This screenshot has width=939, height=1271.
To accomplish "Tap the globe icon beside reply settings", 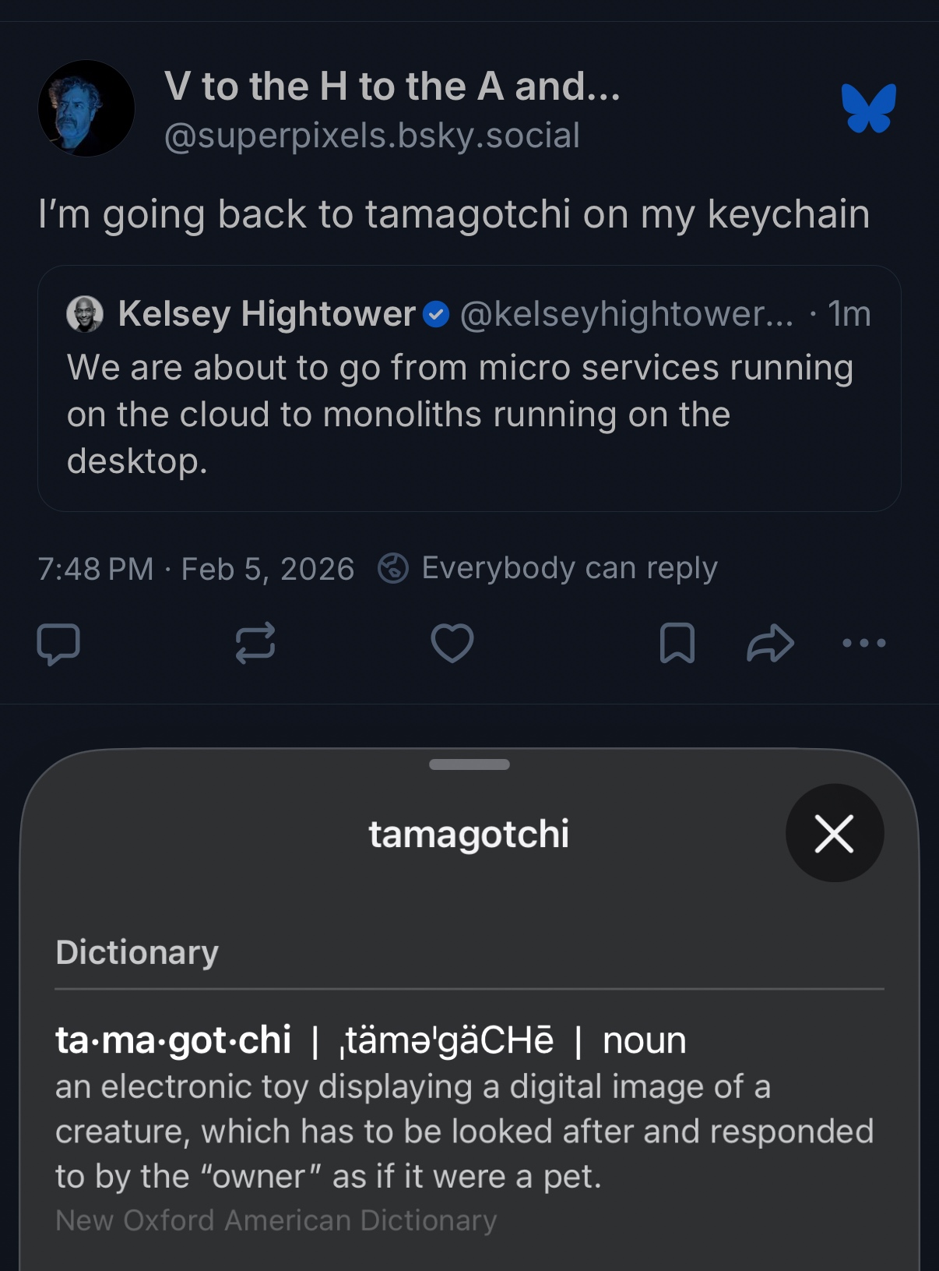I will (x=393, y=568).
